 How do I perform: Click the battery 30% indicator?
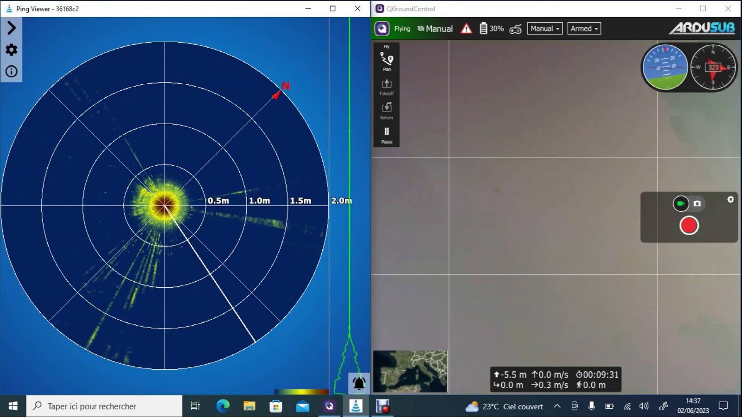click(x=491, y=29)
